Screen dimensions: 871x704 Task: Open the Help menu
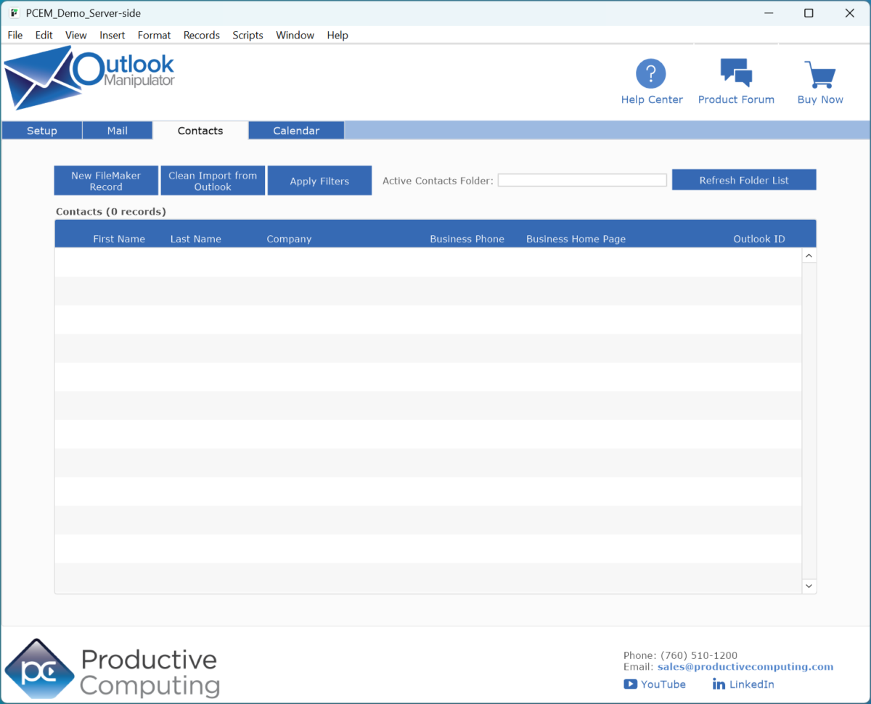click(x=338, y=35)
